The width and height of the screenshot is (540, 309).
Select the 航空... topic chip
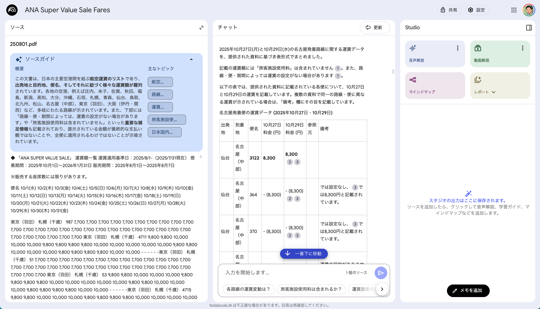tap(160, 82)
